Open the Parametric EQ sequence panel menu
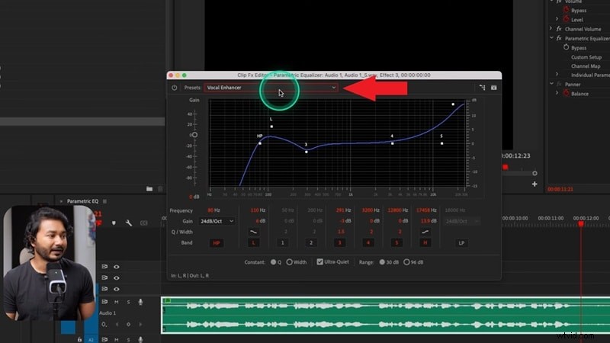Image resolution: width=610 pixels, height=343 pixels. [x=104, y=201]
